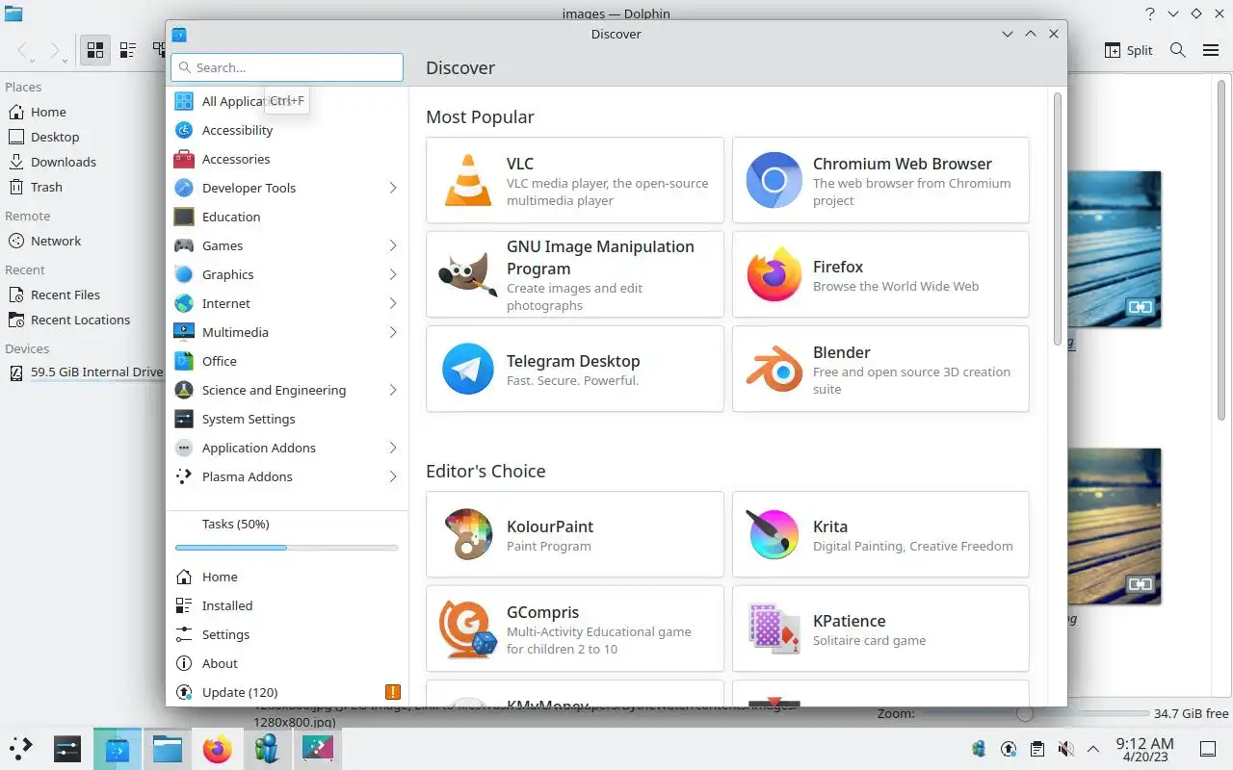Open the GCompris app card
Screen dimensions: 1233x770
575,629
